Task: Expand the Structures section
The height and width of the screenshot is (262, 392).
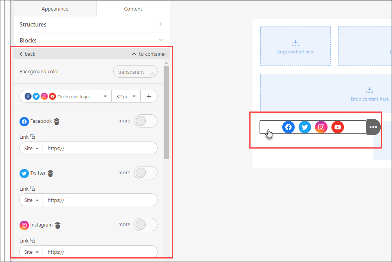Action: tap(92, 25)
